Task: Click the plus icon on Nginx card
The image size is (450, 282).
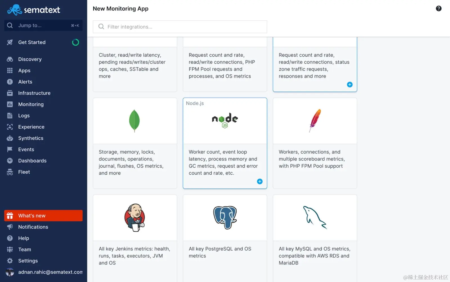Action: pyautogui.click(x=350, y=85)
